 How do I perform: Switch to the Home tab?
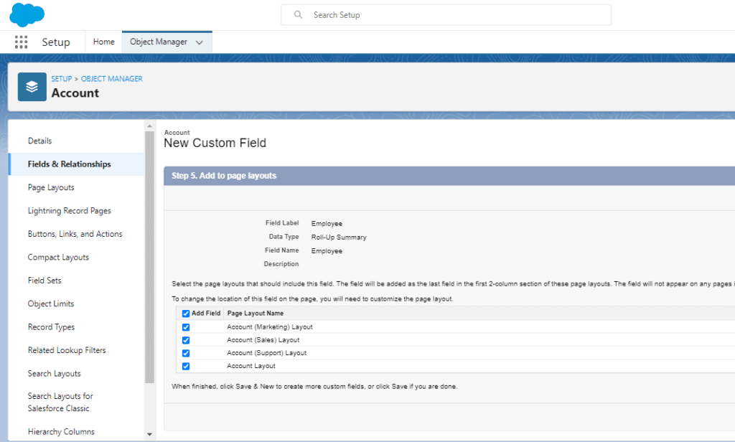103,42
